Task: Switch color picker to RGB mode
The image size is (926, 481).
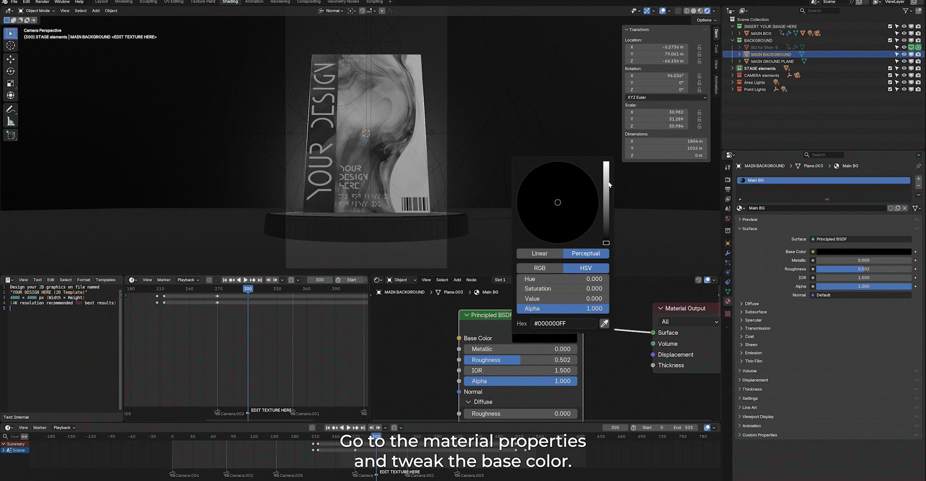Action: [x=540, y=268]
